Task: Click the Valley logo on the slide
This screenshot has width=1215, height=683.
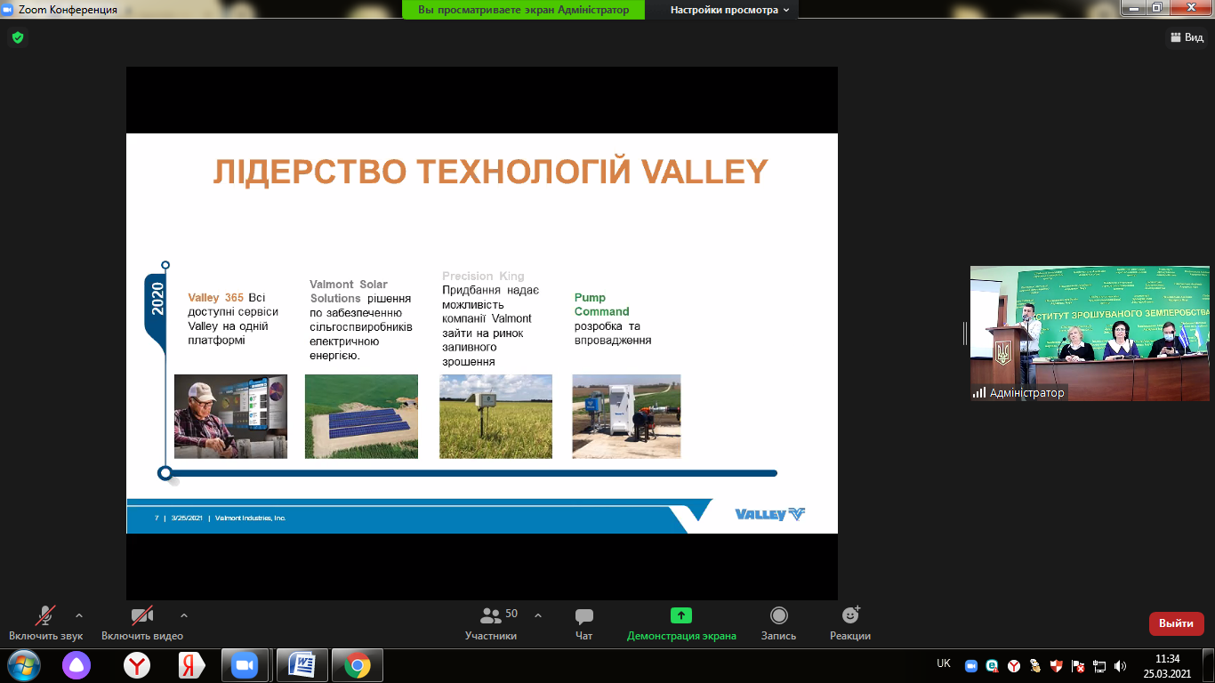Action: click(770, 514)
